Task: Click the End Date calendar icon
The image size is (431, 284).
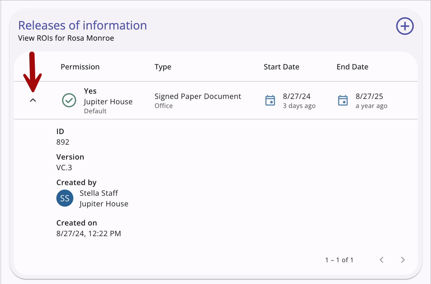Action: pyautogui.click(x=343, y=101)
